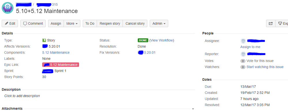Collapse the Attachments section header
Viewport: 288px width, 111px height.
[12, 108]
